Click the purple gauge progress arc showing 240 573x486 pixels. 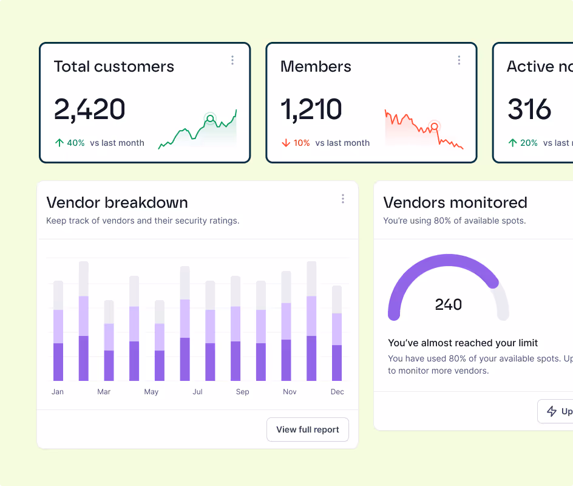(448, 258)
